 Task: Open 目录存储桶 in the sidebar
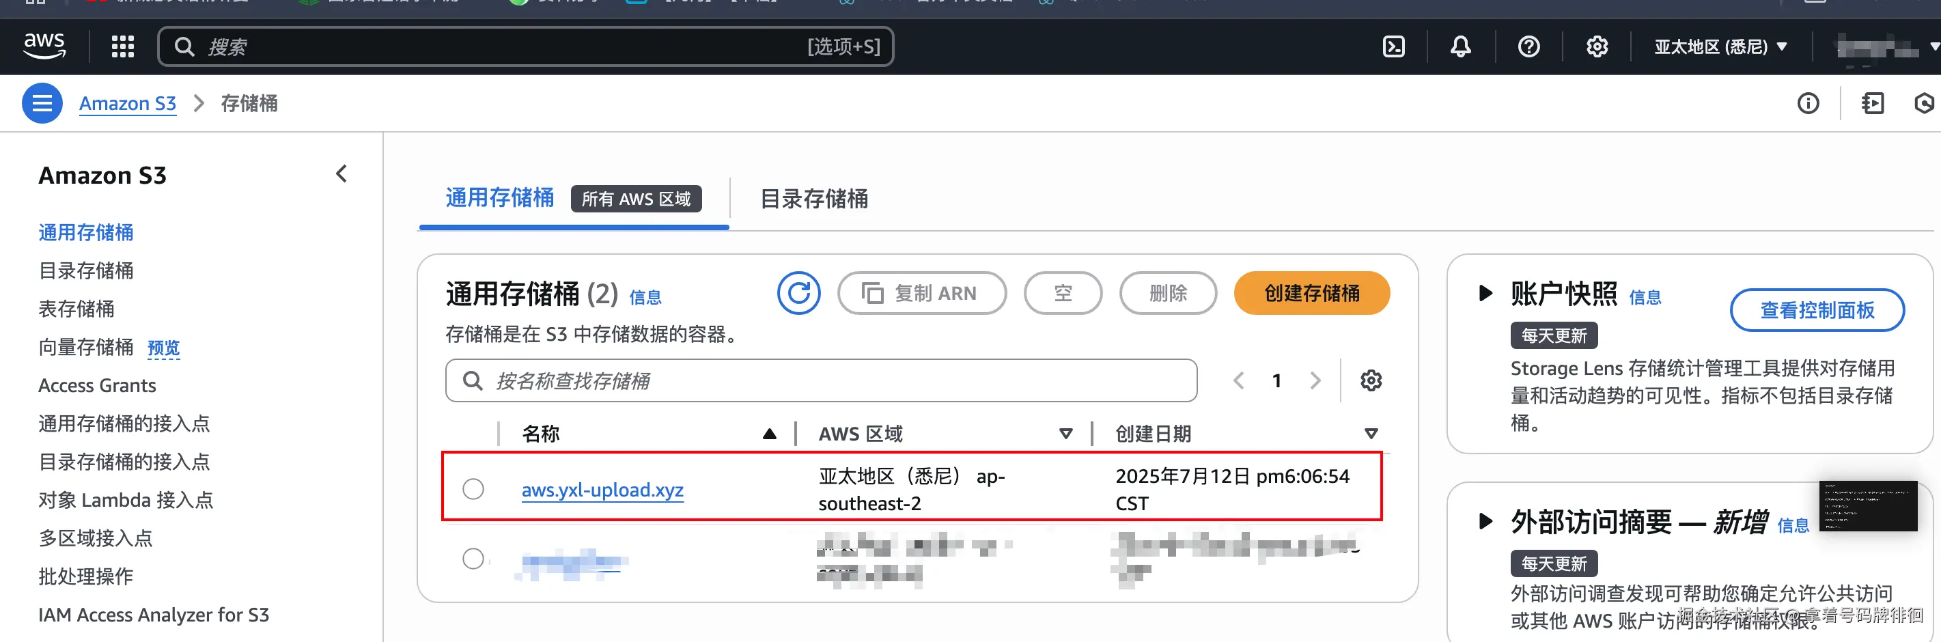[x=86, y=270]
